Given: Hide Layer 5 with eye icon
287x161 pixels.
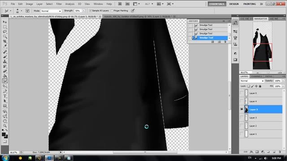Looking at the screenshot, I should (242, 109).
